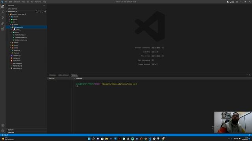252x141 pixels.
Task: Open the Manage gear menu
Action: (x=3, y=131)
